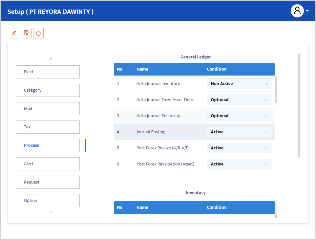
Task: Open Auto Journal Inventory condition dropdown
Action: [x=240, y=83]
